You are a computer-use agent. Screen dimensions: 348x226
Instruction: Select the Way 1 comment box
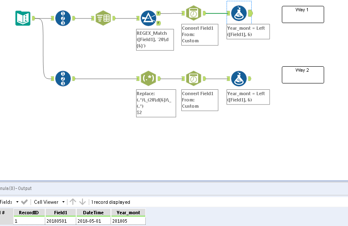tap(303, 14)
